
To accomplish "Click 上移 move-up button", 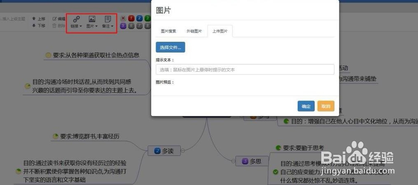I will pos(38,19).
